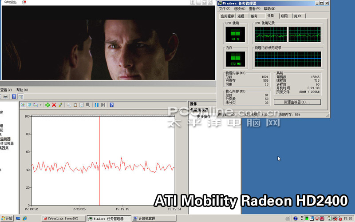Click the PowerDVD video playback area
The image size is (355, 222).
pos(108,43)
